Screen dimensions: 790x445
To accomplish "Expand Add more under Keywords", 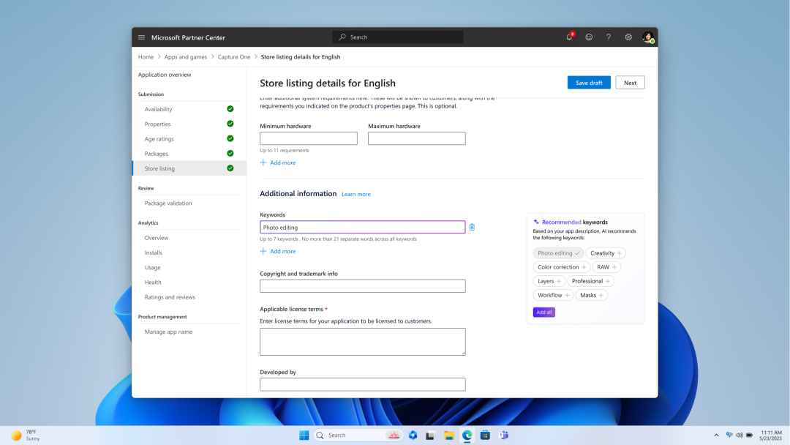I will [x=278, y=251].
